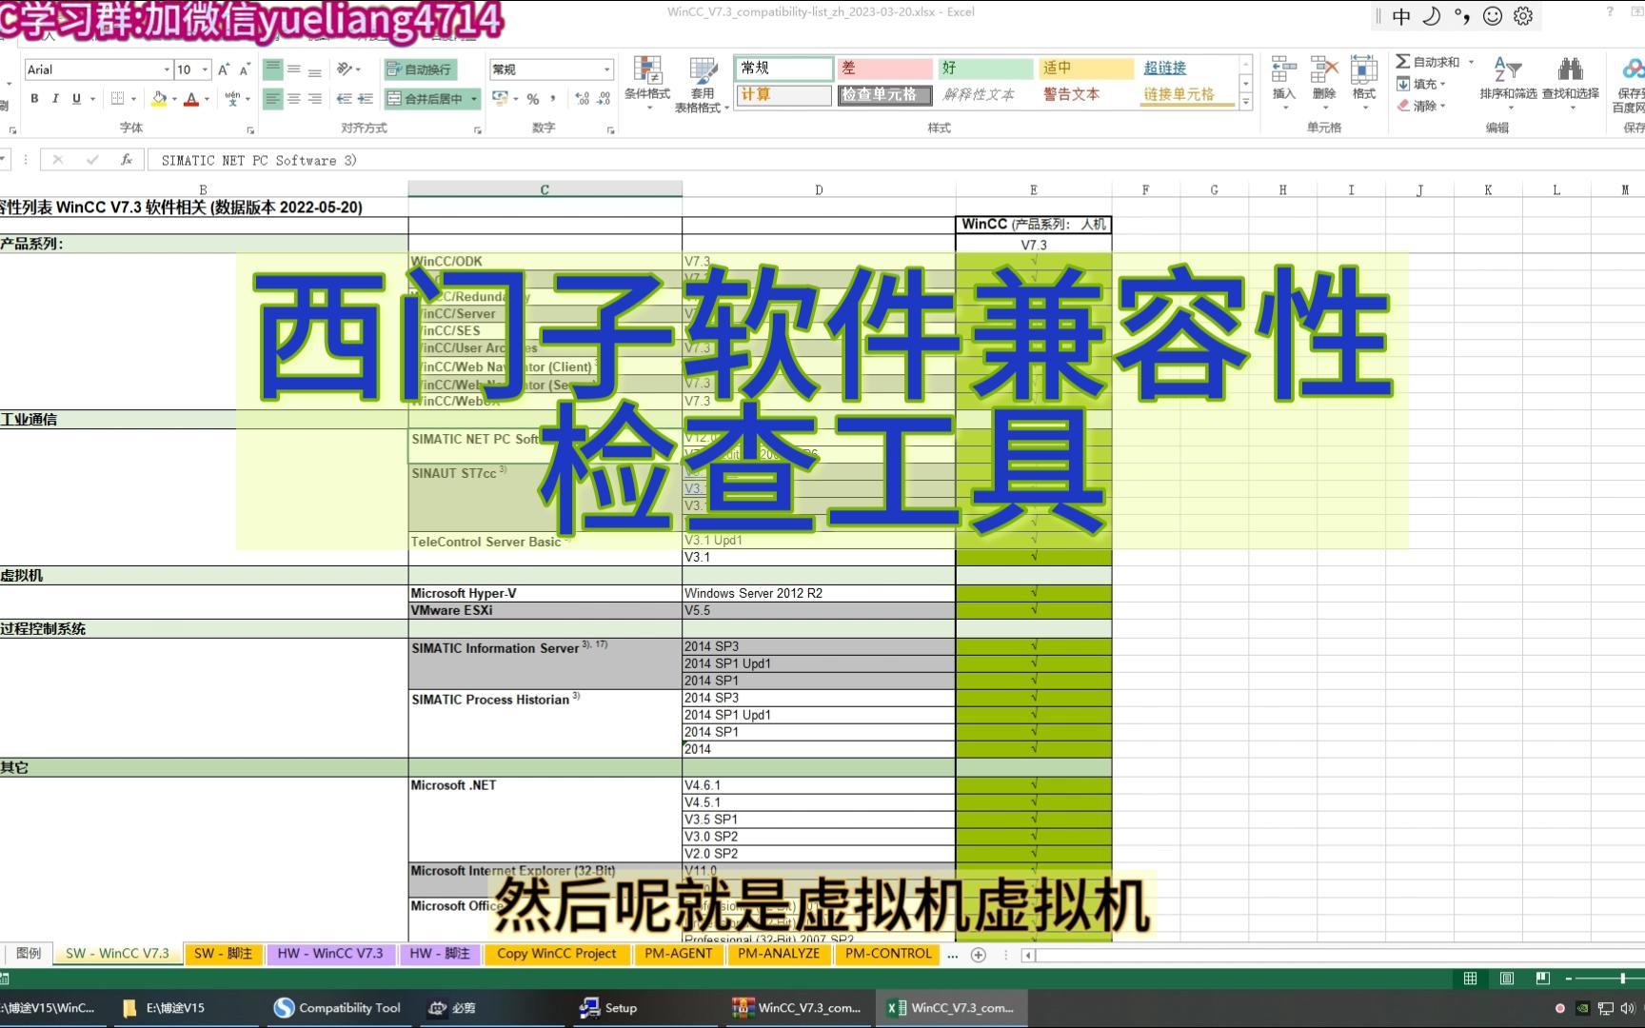Toggle italic formatting

click(55, 98)
